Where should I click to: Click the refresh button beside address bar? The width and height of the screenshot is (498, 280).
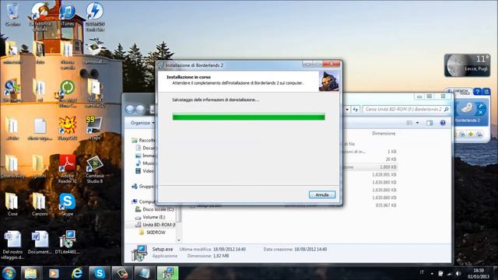(x=356, y=110)
